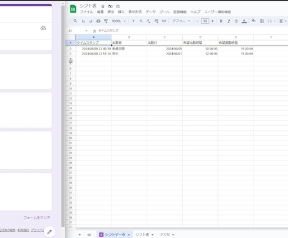
Task: Open the horizontal align dropdown
Action: 283,21
